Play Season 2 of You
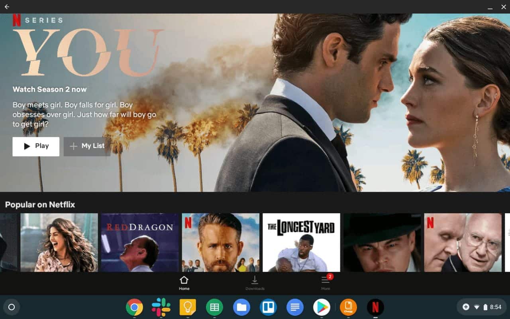Screen dimensions: 510x319 (35, 146)
